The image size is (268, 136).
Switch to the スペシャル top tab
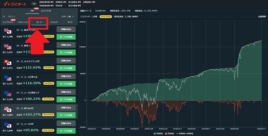click(46, 11)
